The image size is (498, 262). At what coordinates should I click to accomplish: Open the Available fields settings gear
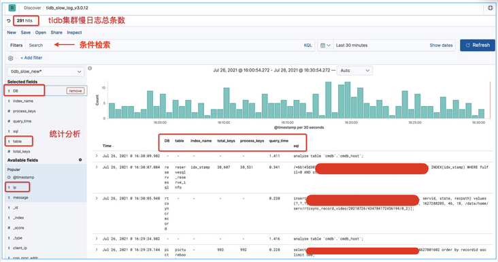pyautogui.click(x=80, y=160)
